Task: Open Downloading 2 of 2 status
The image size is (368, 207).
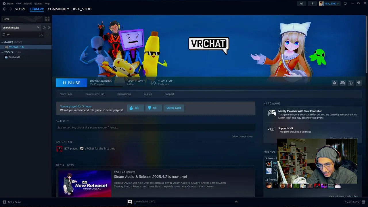Action: 145,202
